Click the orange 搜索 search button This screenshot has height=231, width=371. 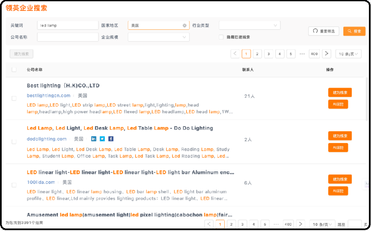click(x=354, y=31)
